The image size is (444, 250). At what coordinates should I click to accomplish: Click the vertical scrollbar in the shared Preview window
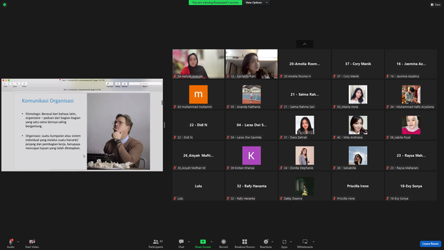[x=162, y=102]
